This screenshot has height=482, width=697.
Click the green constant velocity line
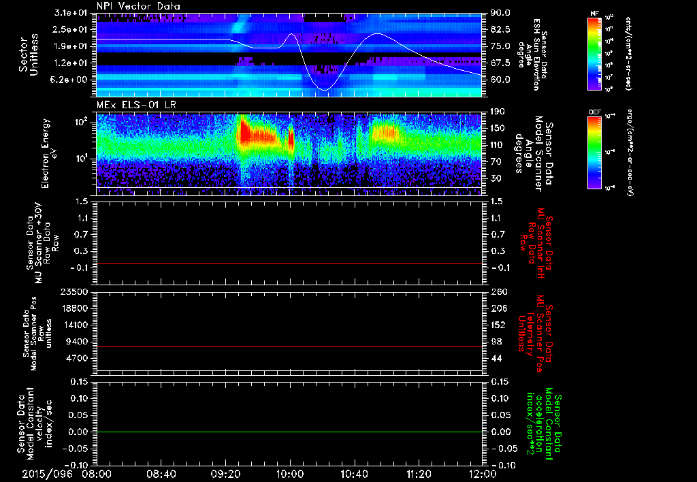tap(289, 432)
